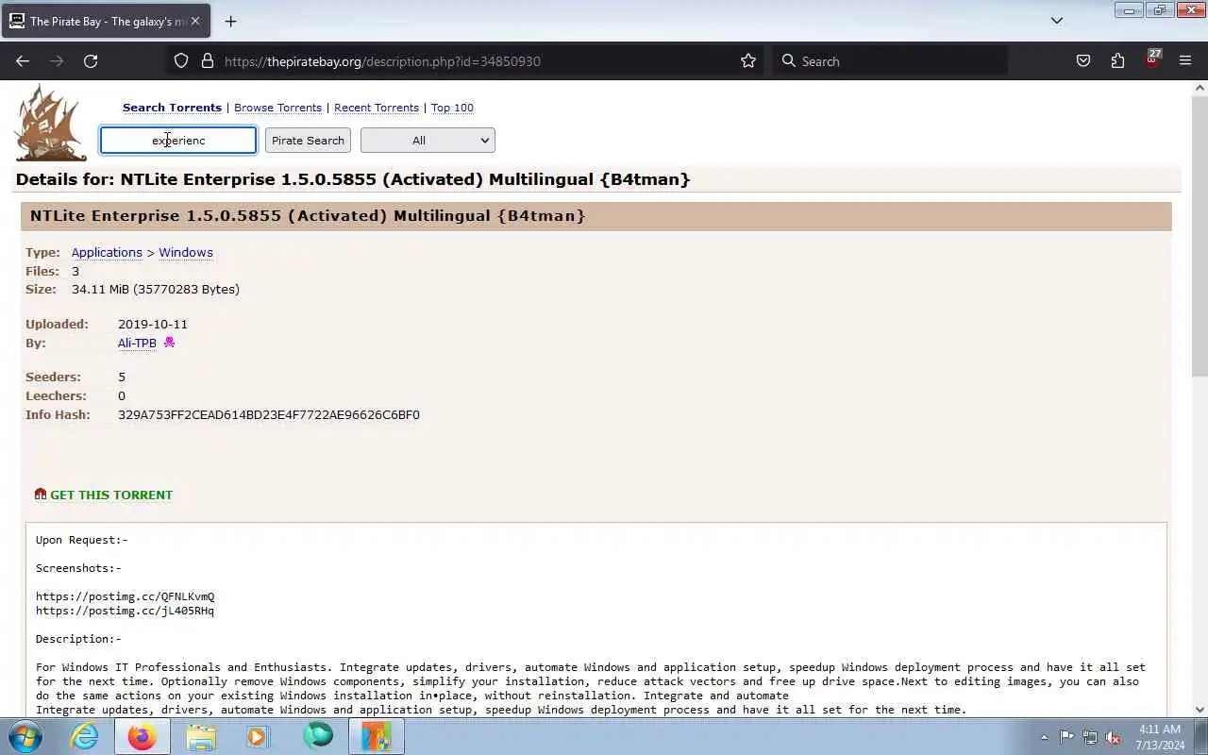Click the Action Center flag tray icon

1066,737
